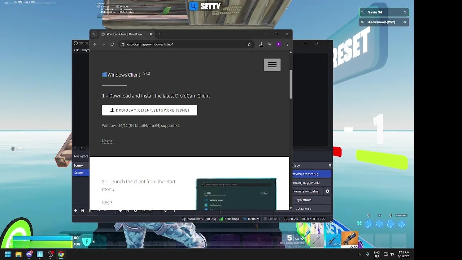Open volume control in system tray

coord(392,254)
